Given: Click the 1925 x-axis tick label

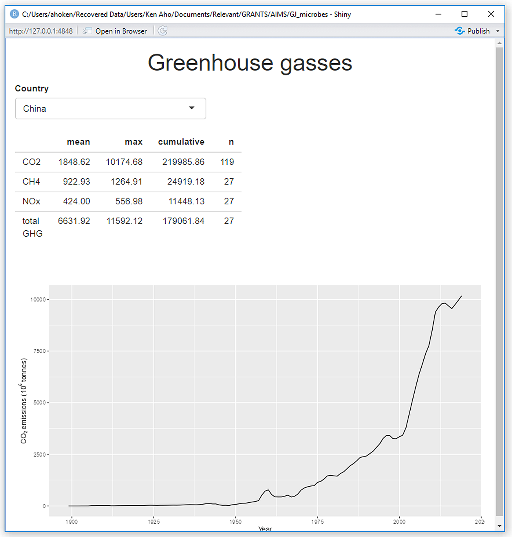Looking at the screenshot, I should coord(154,522).
